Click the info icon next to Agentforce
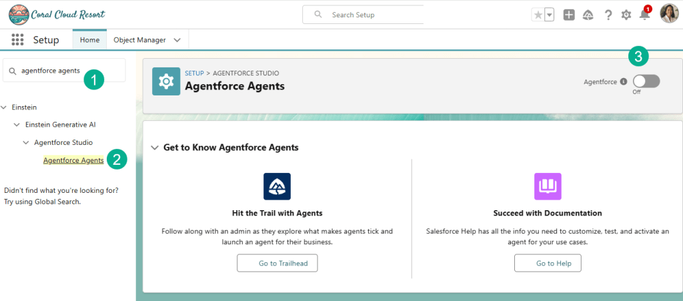Image resolution: width=683 pixels, height=301 pixels. coord(624,81)
